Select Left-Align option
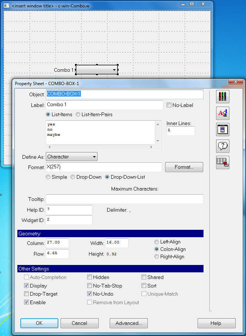This screenshot has width=246, height=336. point(157,242)
